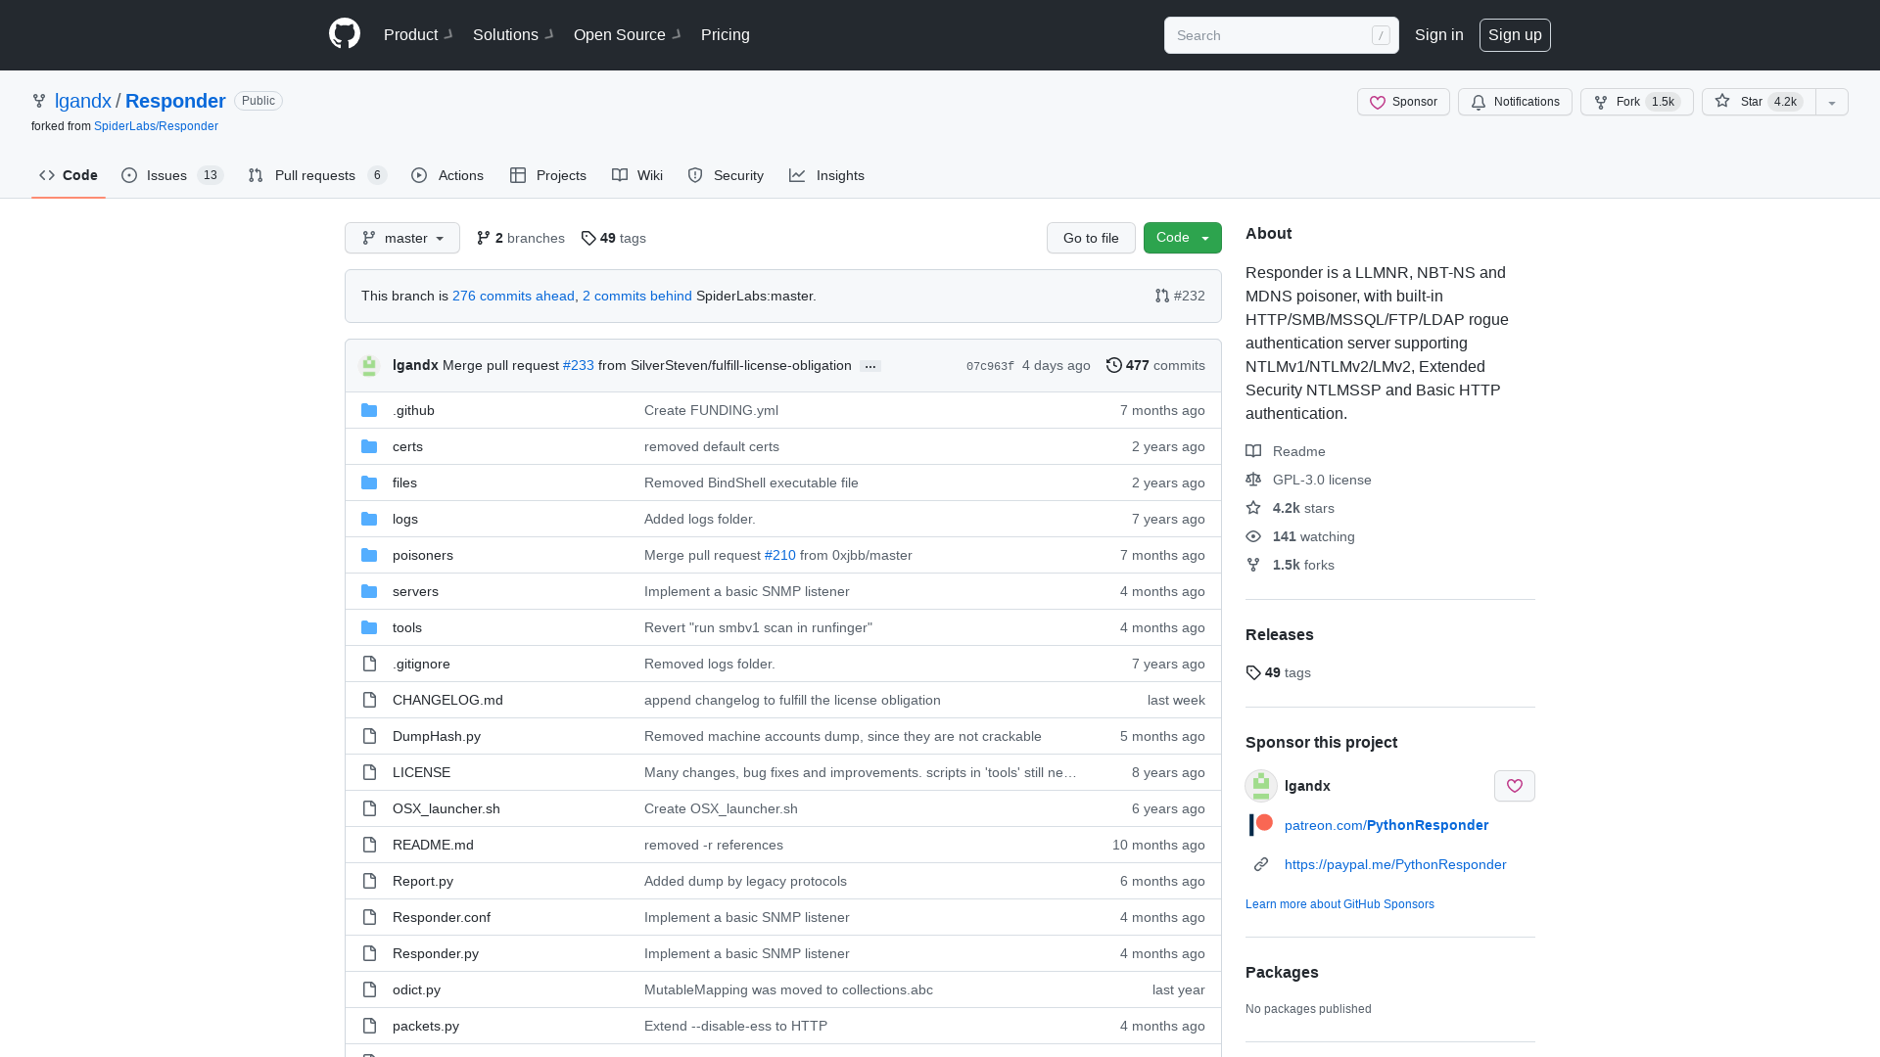Open patreon.com/PythonResponder link
1880x1057 pixels.
(1386, 825)
